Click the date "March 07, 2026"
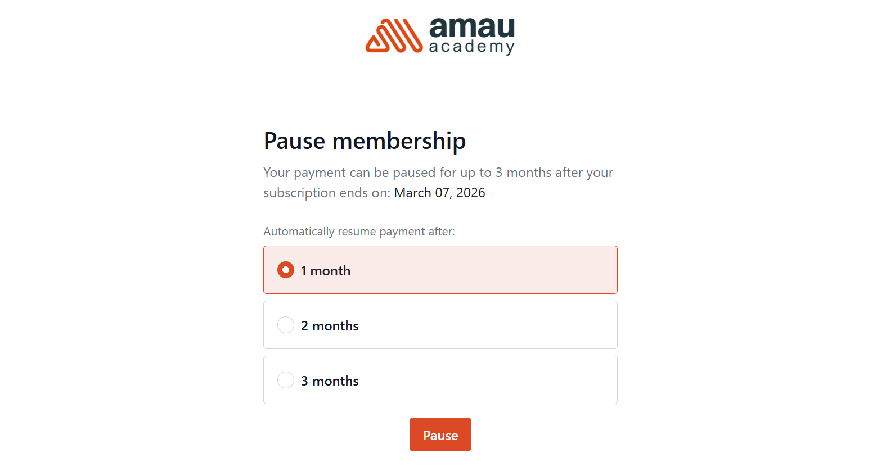Screen dimensions: 895x471 coord(439,193)
